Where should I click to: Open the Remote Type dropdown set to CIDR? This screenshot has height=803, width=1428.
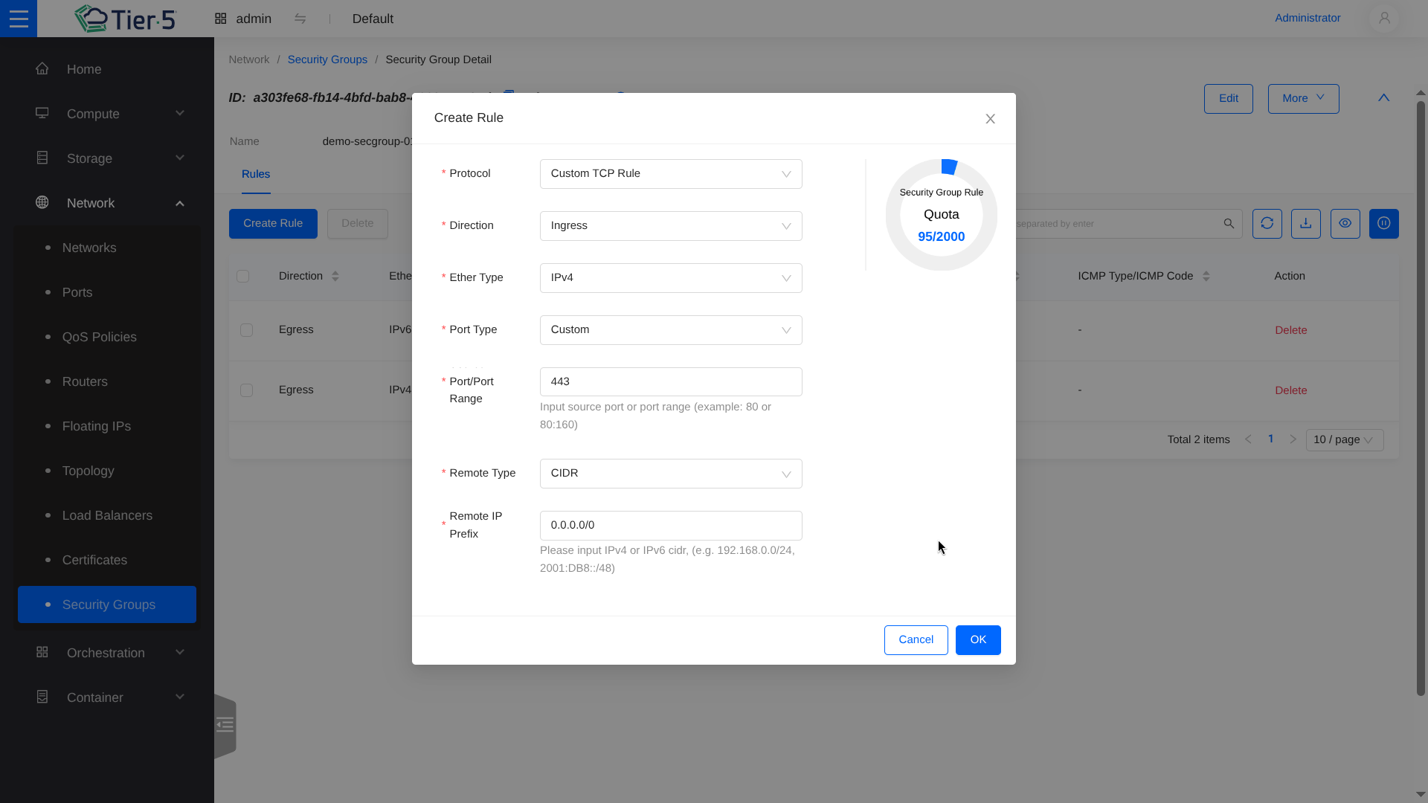pyautogui.click(x=670, y=474)
